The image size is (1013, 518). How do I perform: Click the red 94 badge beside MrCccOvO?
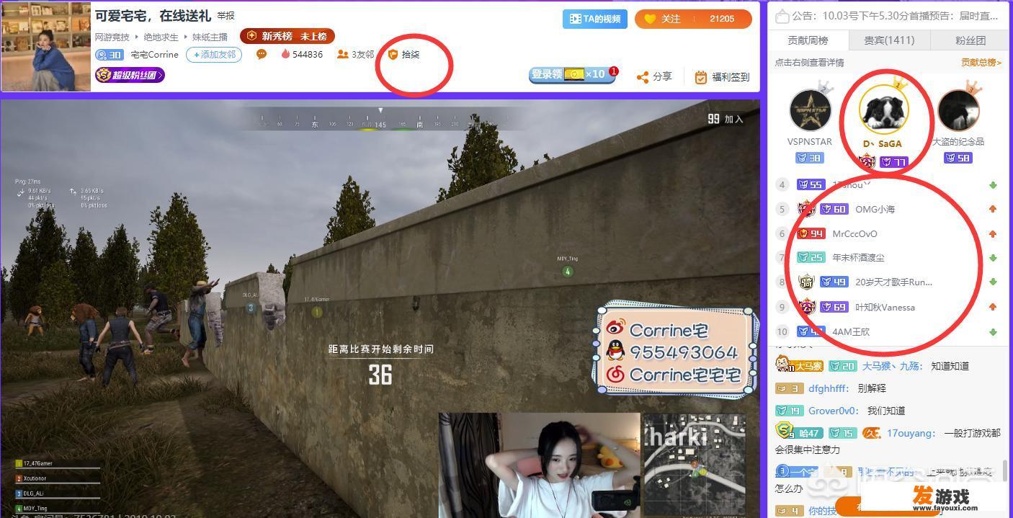click(811, 233)
